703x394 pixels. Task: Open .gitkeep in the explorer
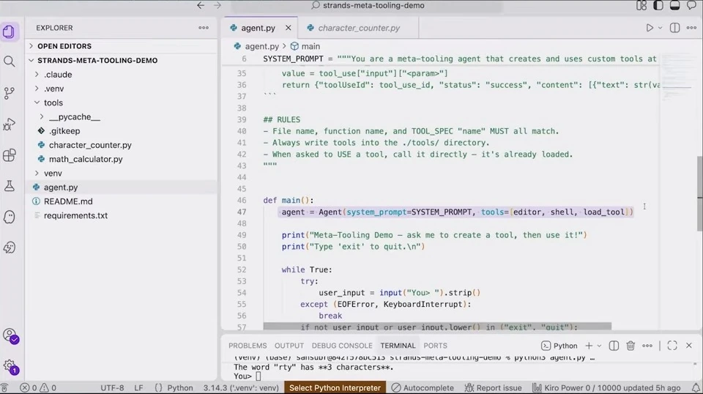point(64,131)
